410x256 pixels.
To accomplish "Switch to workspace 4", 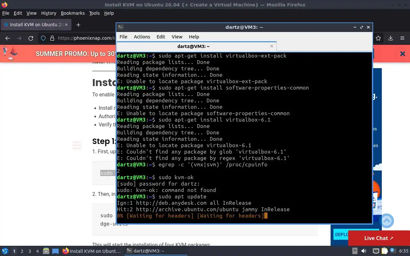I will point(37,251).
